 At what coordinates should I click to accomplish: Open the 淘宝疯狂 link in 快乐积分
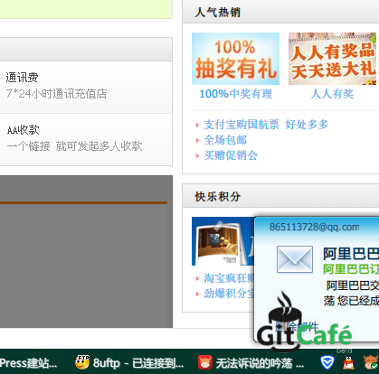tap(229, 278)
